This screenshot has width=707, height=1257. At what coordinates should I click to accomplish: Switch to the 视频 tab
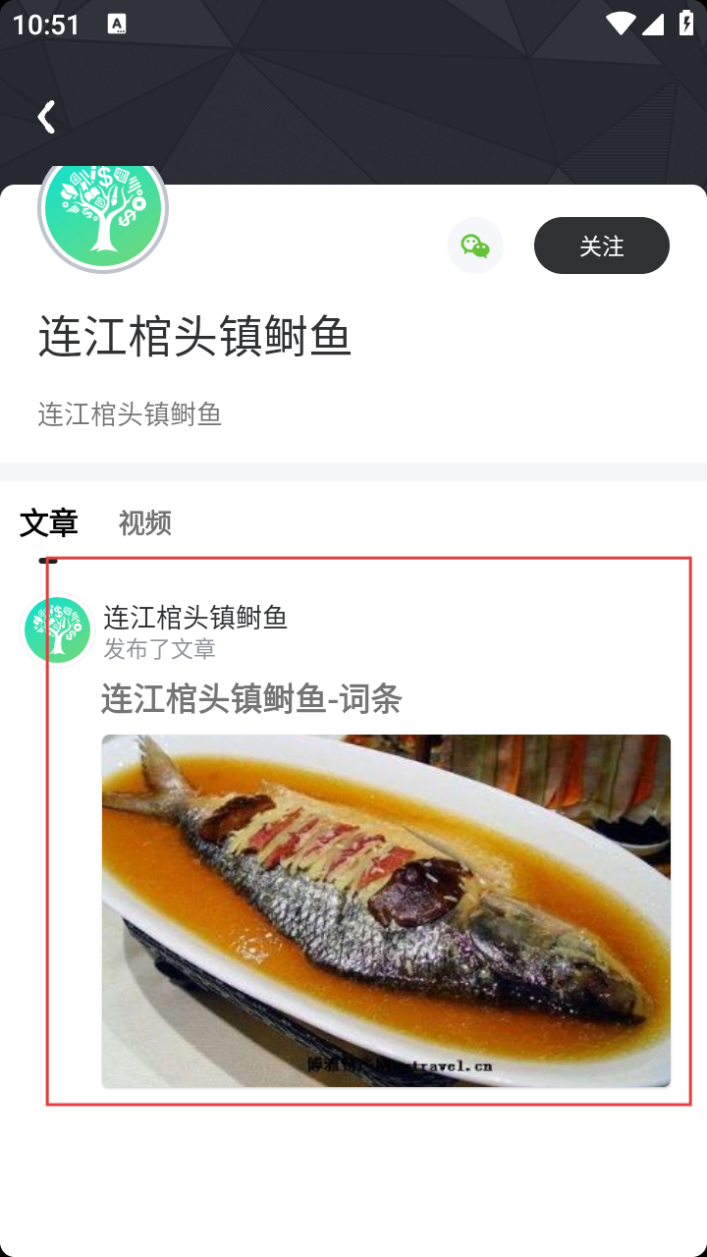(x=145, y=522)
